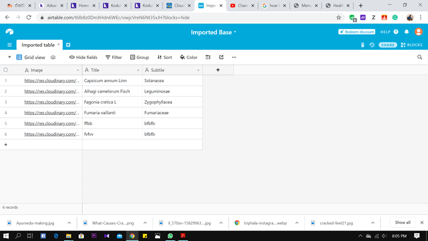The height and width of the screenshot is (241, 428).
Task: Open Subtile field column dropdown
Action: click(198, 70)
